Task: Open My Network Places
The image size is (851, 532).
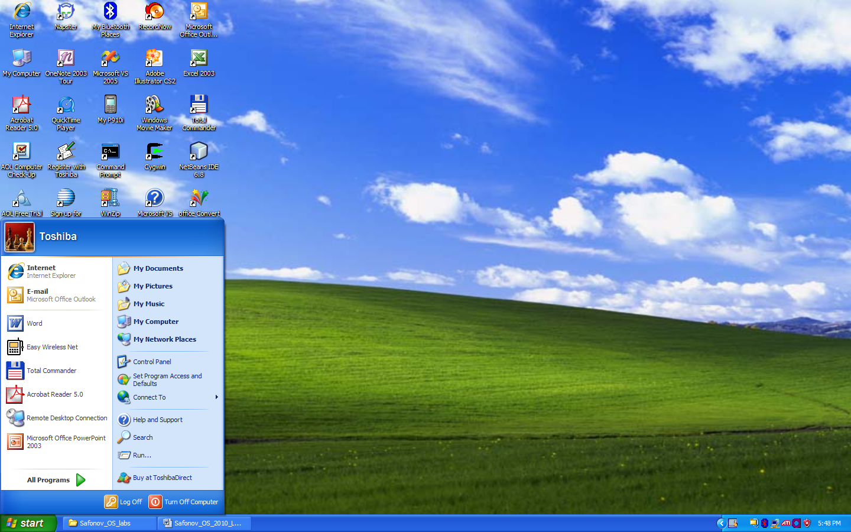Action: [x=168, y=339]
